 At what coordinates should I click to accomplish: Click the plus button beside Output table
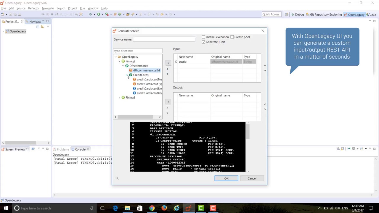click(x=168, y=102)
